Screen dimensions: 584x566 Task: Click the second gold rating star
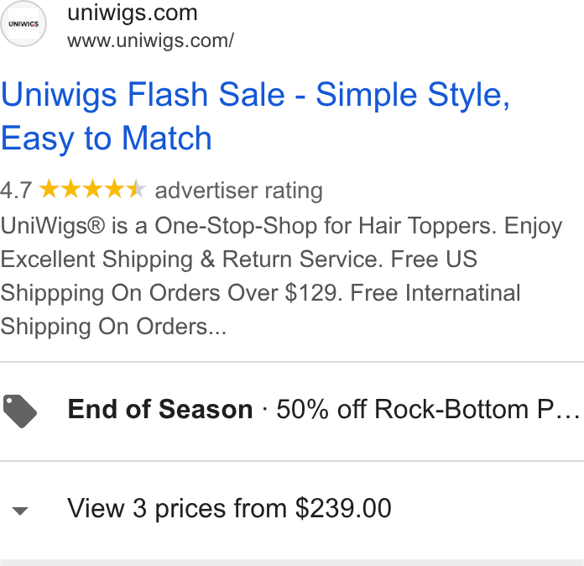point(70,189)
